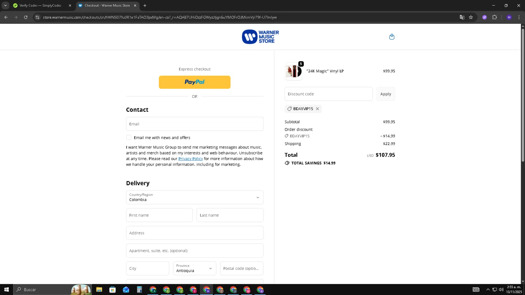Switch to Chrome profile C in taskbar
This screenshot has width=525, height=295.
[x=193, y=289]
